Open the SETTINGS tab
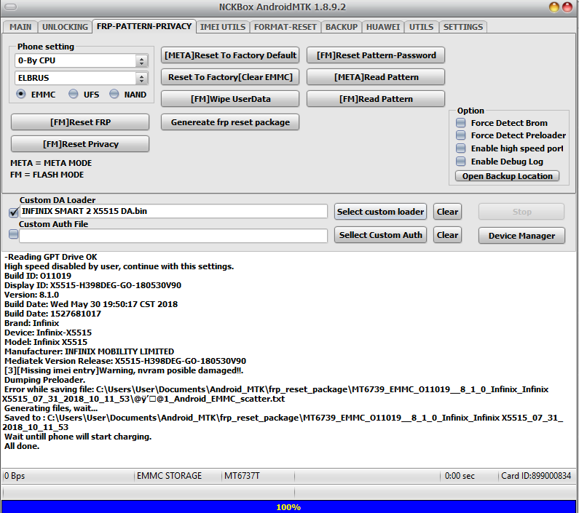Viewport: 579px width, 513px height. tap(463, 27)
